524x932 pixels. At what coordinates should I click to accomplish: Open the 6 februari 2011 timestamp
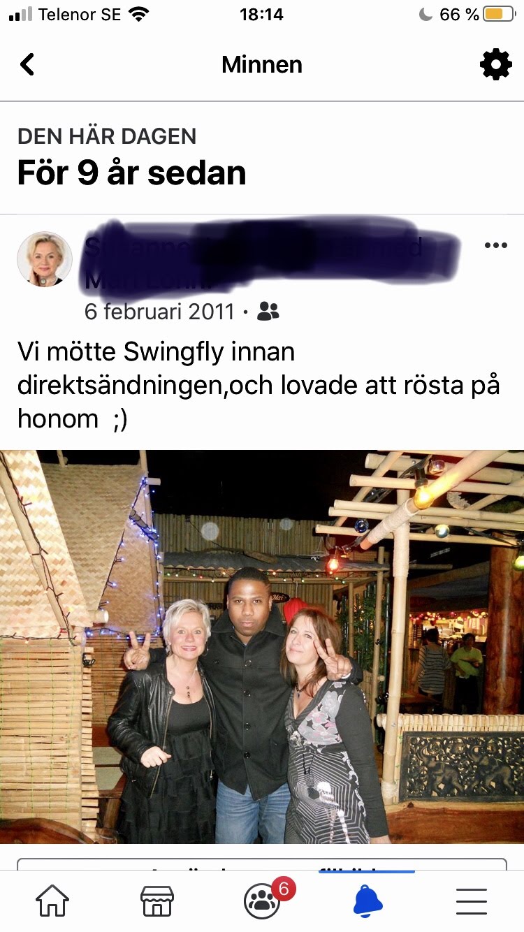pos(159,311)
